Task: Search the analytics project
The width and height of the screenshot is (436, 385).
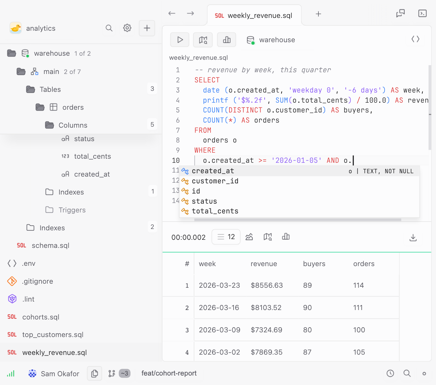Action: pyautogui.click(x=109, y=28)
